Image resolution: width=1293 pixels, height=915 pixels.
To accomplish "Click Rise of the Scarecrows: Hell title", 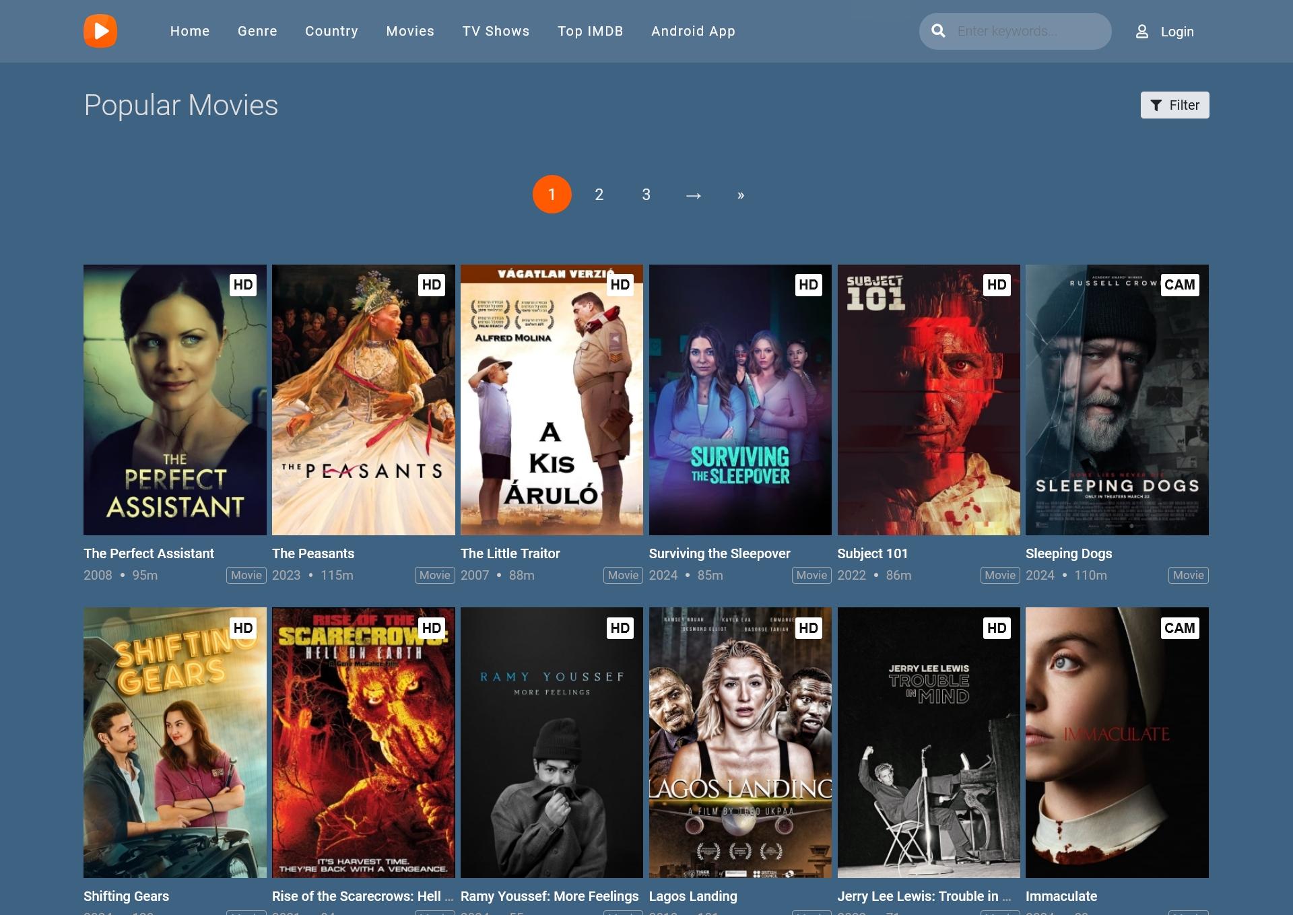I will 362,896.
